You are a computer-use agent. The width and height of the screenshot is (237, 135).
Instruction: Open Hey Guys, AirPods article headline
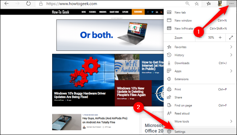point(105,120)
